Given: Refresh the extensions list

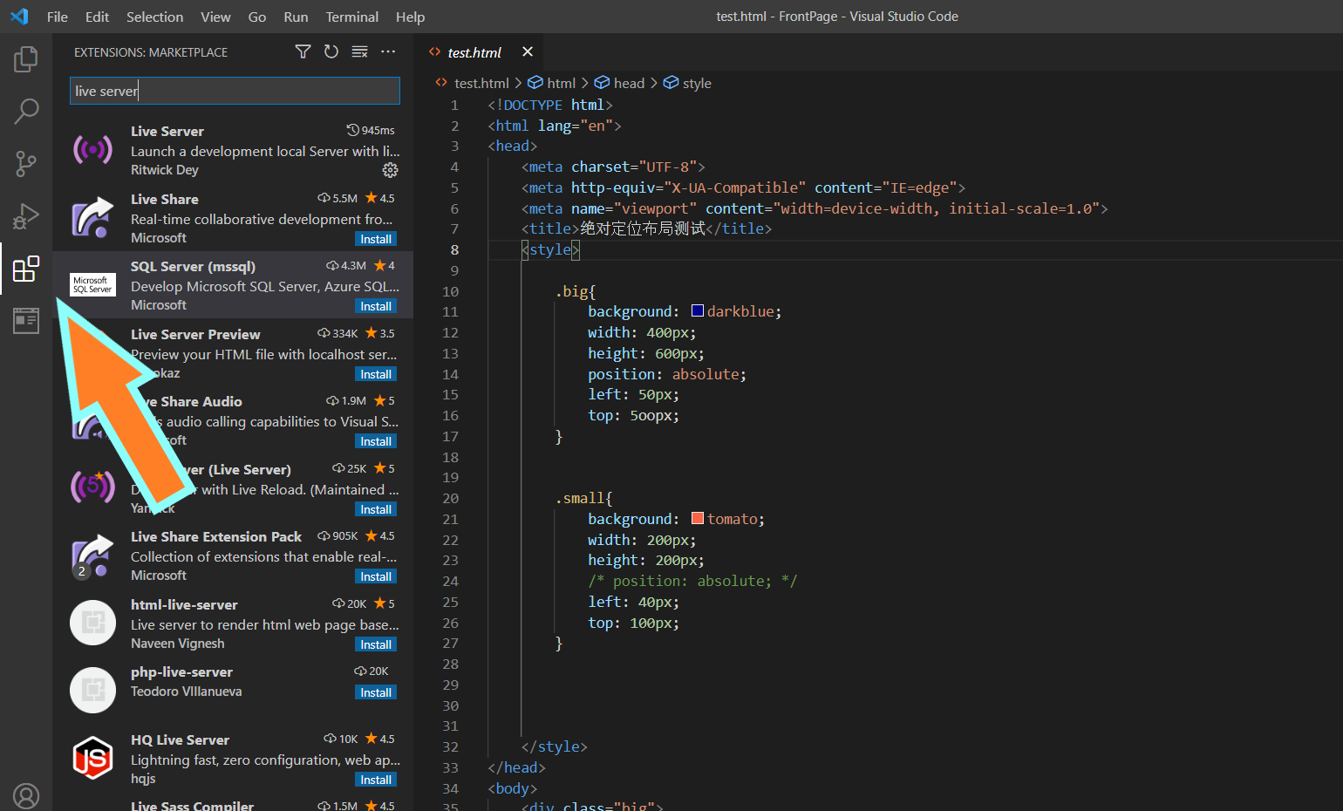Looking at the screenshot, I should coord(331,52).
